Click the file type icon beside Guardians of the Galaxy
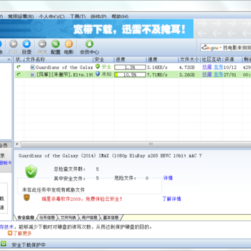Screen dimensions: 251x251 click(33, 68)
